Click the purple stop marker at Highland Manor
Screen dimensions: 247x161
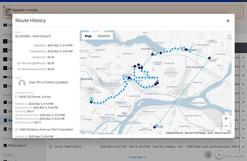pos(210,58)
